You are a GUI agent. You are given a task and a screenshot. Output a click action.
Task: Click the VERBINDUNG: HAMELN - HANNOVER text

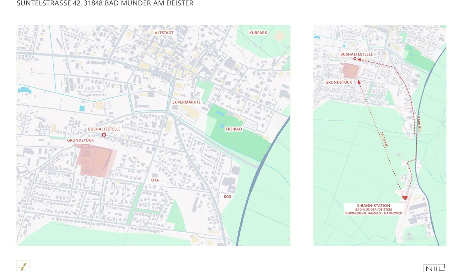coord(373,213)
